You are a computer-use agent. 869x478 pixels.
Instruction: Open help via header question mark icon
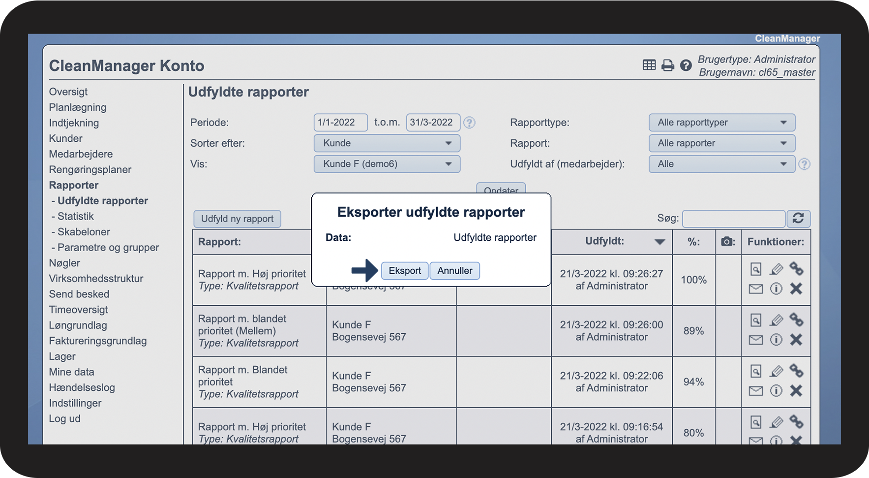pyautogui.click(x=686, y=65)
